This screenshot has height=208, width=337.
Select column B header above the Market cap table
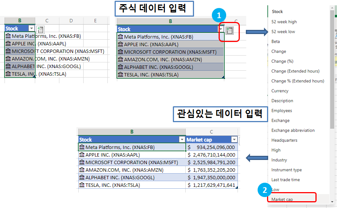click(132, 132)
